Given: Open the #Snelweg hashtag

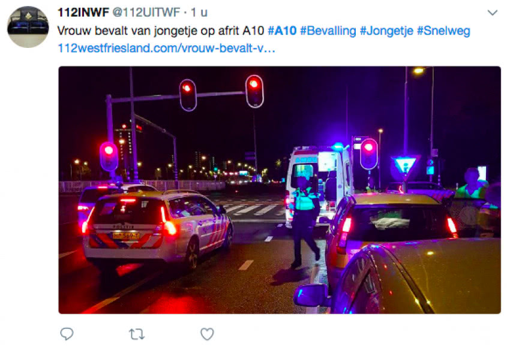Looking at the screenshot, I should 443,31.
